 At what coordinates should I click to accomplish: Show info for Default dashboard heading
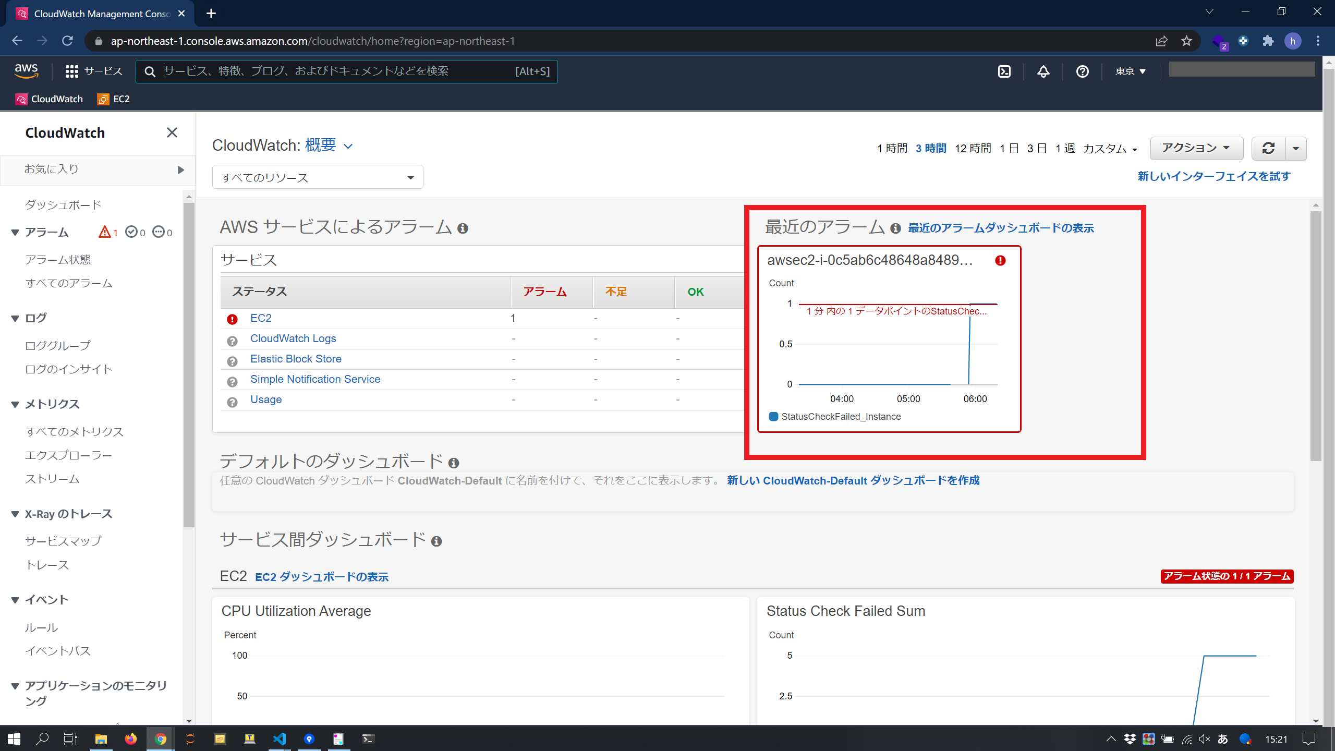pyautogui.click(x=454, y=463)
